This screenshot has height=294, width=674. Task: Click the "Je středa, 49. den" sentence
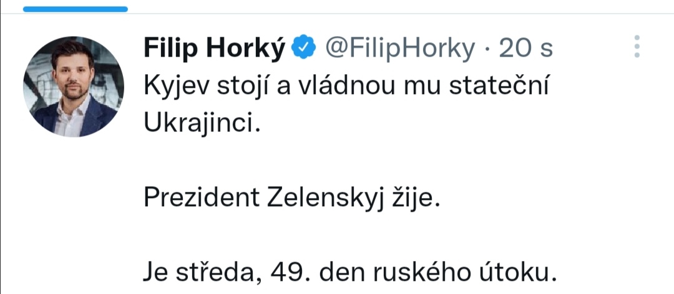click(x=349, y=273)
